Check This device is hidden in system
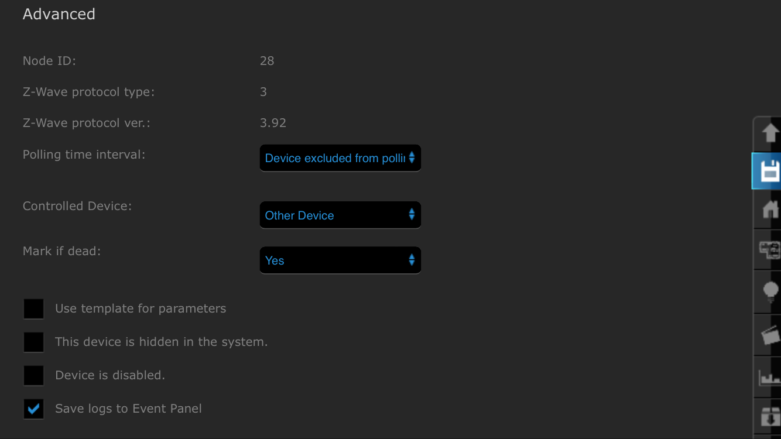This screenshot has width=781, height=439. 33,342
